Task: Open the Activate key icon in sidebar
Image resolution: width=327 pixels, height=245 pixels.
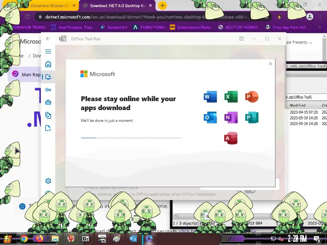Action: 48,90
